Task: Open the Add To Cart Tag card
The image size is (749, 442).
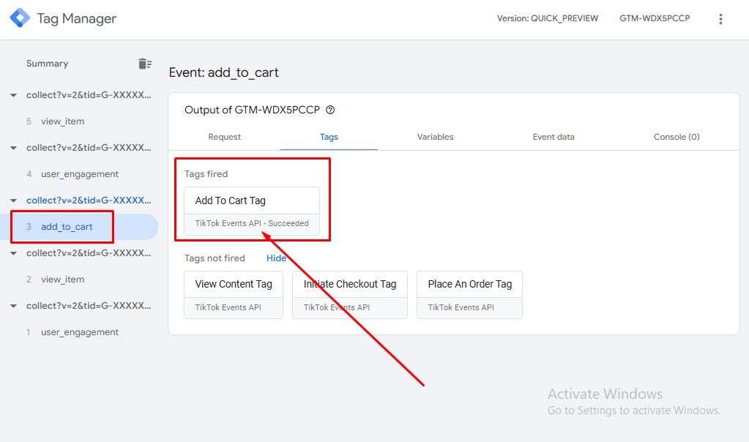Action: 252,211
